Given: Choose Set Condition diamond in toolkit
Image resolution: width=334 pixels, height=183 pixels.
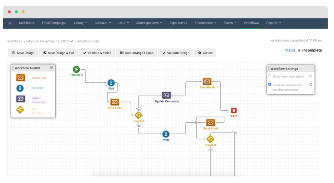Looking at the screenshot, I should coord(20,110).
